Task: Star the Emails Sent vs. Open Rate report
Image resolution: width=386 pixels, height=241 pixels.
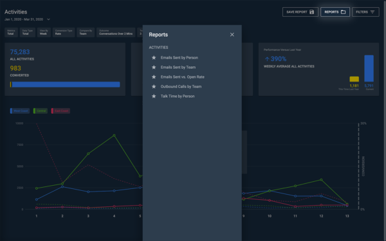Action: click(154, 77)
